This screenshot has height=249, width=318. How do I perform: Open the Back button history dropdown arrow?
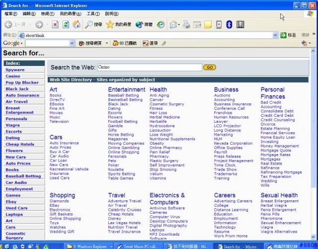click(30, 24)
